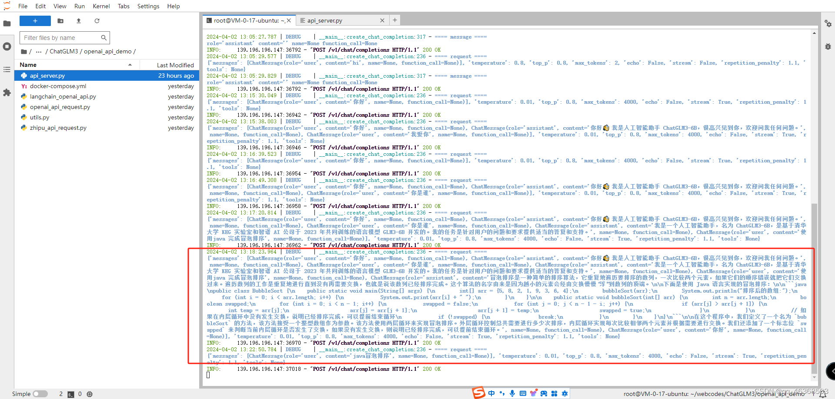Open the Run menu

pyautogui.click(x=80, y=6)
